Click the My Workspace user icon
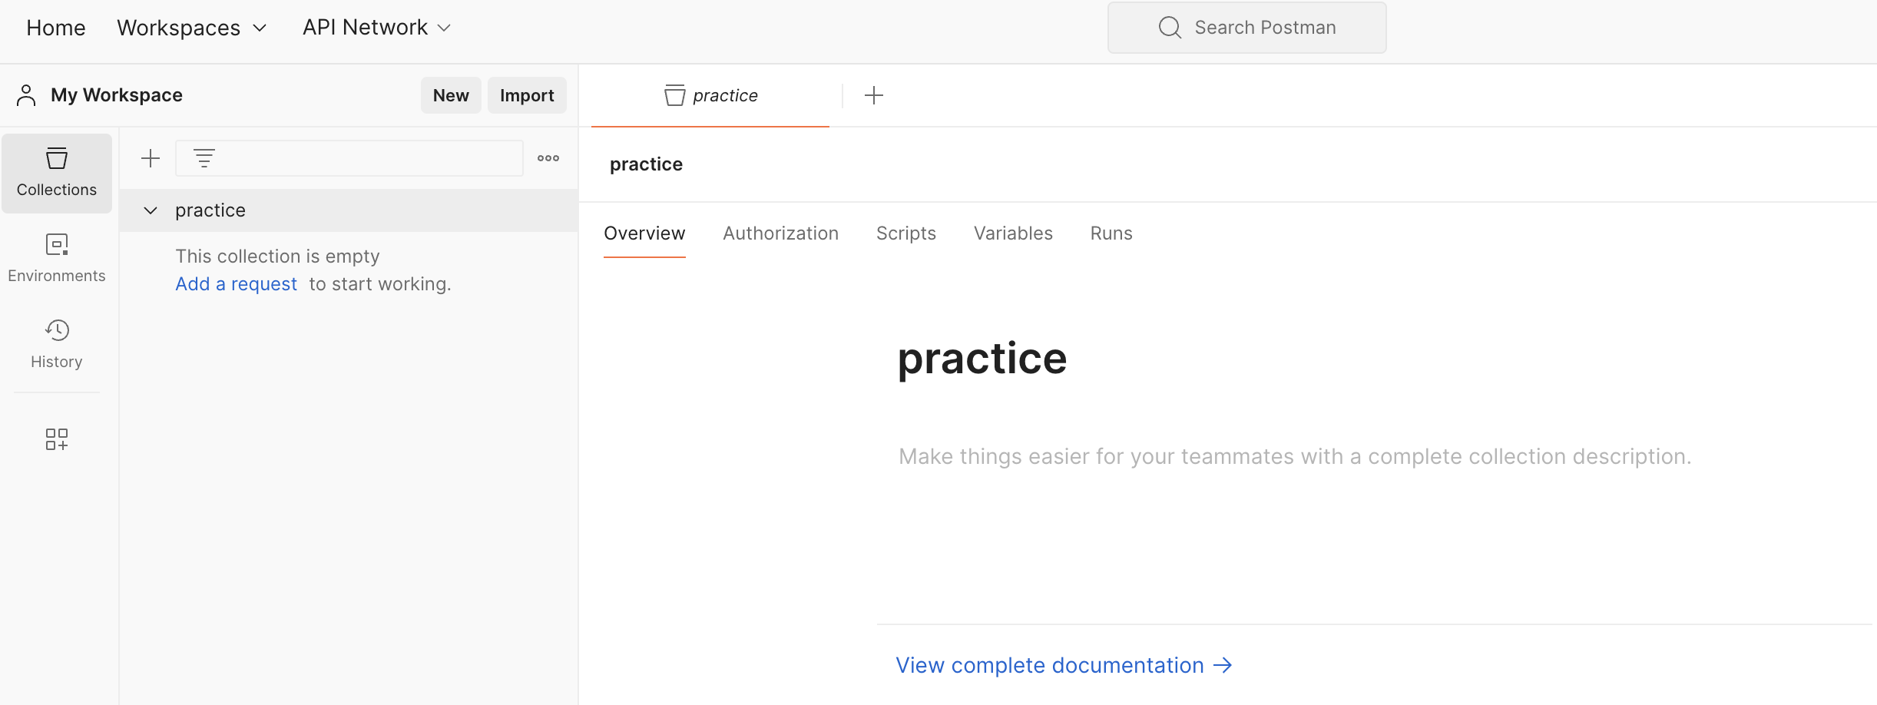Screen dimensions: 1877x705 (26, 95)
